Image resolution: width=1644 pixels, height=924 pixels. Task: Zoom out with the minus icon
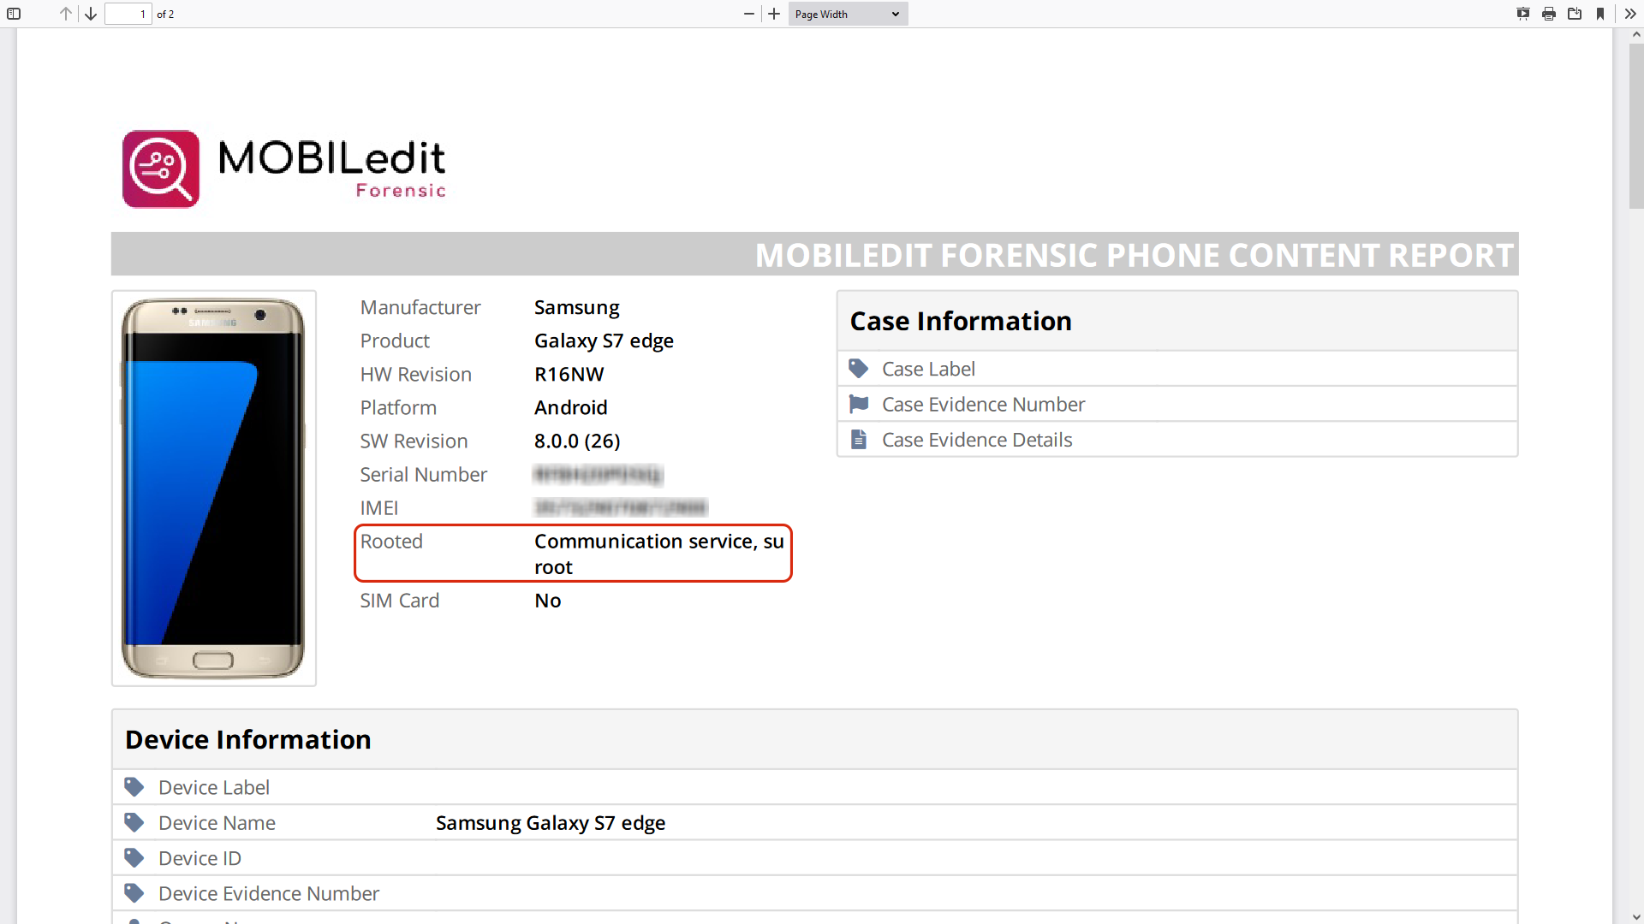pyautogui.click(x=749, y=14)
